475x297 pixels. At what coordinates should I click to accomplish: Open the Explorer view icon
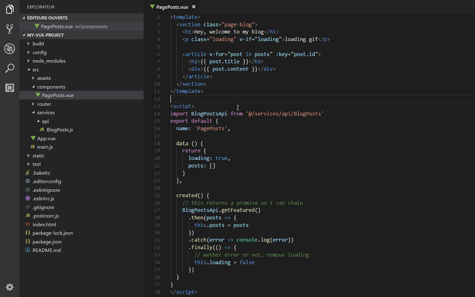(x=9, y=9)
